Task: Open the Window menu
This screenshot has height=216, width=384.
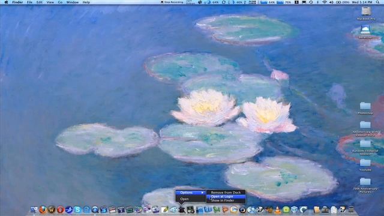Action: coord(73,2)
